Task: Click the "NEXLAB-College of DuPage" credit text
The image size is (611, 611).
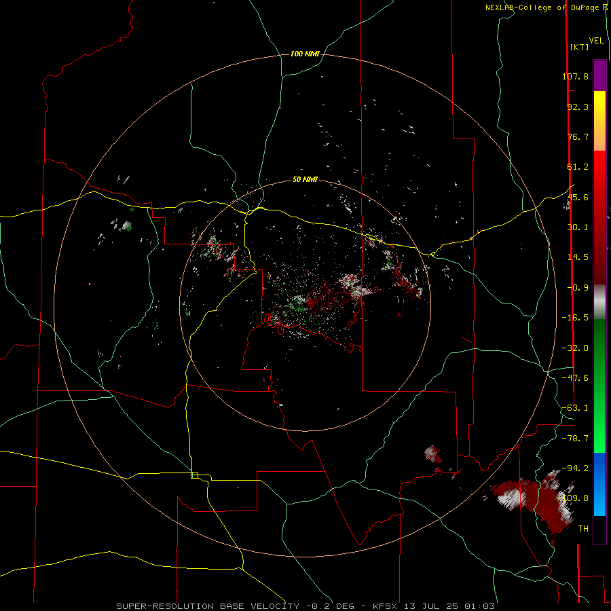Action: coord(543,7)
